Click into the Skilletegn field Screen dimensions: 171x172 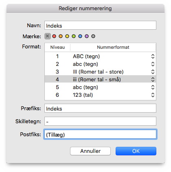100,121
